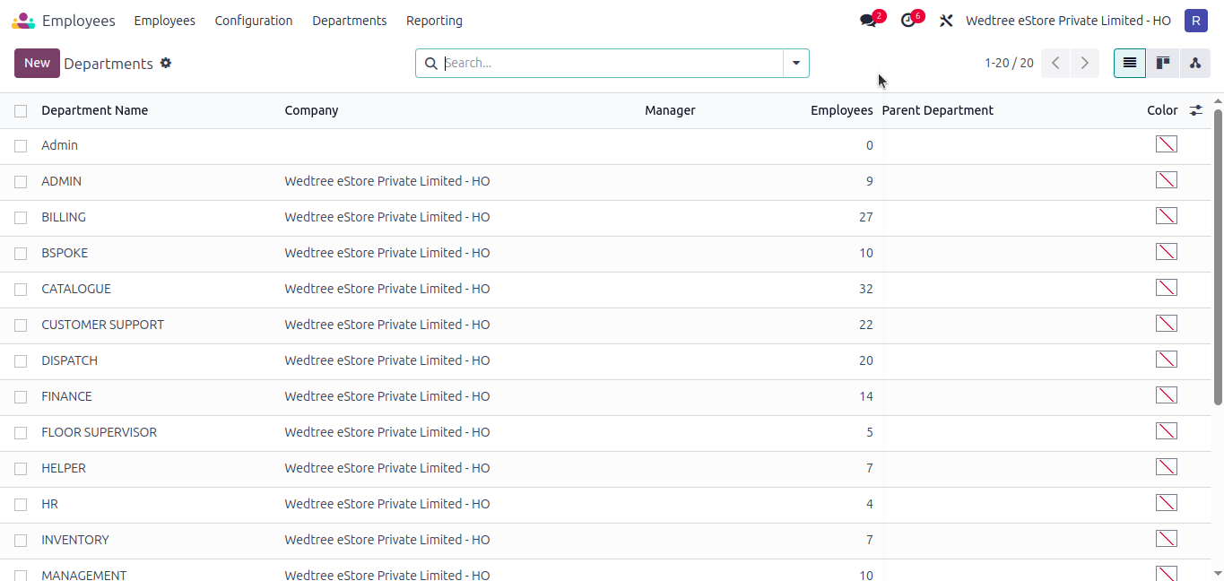The height and width of the screenshot is (581, 1224).
Task: Open the Reporting menu
Action: pyautogui.click(x=434, y=20)
